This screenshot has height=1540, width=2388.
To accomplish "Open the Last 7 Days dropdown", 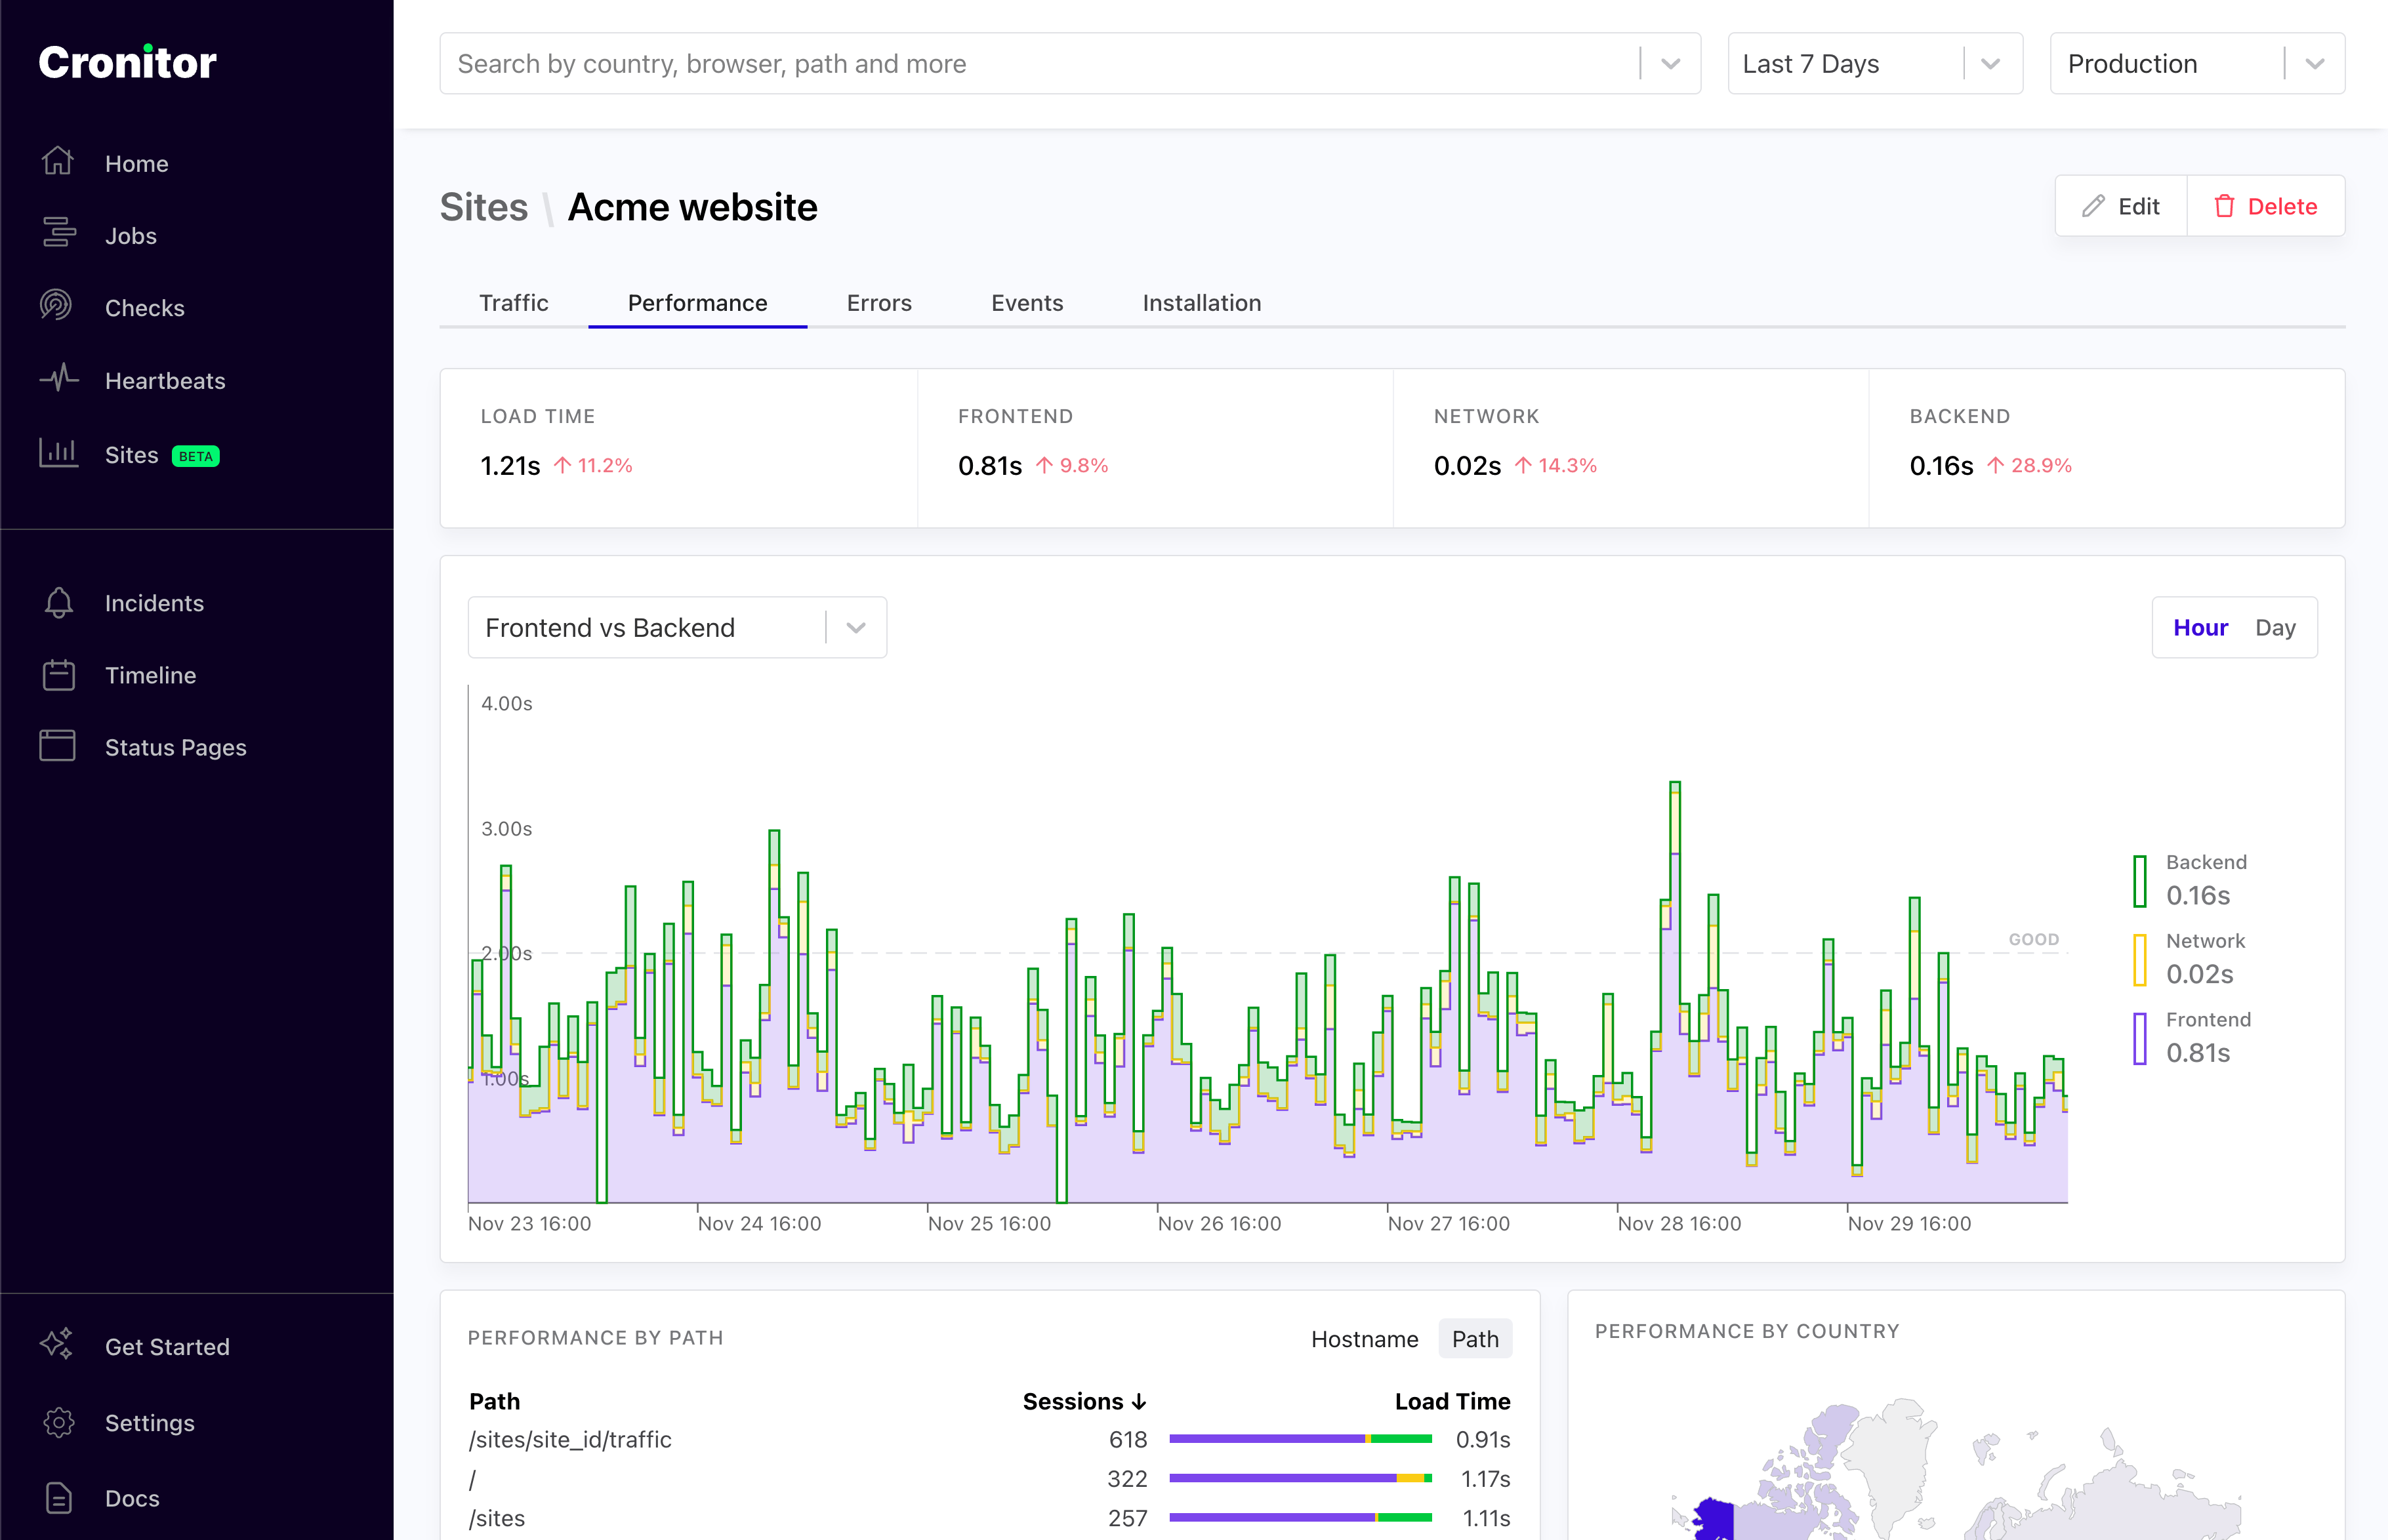I will [x=1875, y=64].
